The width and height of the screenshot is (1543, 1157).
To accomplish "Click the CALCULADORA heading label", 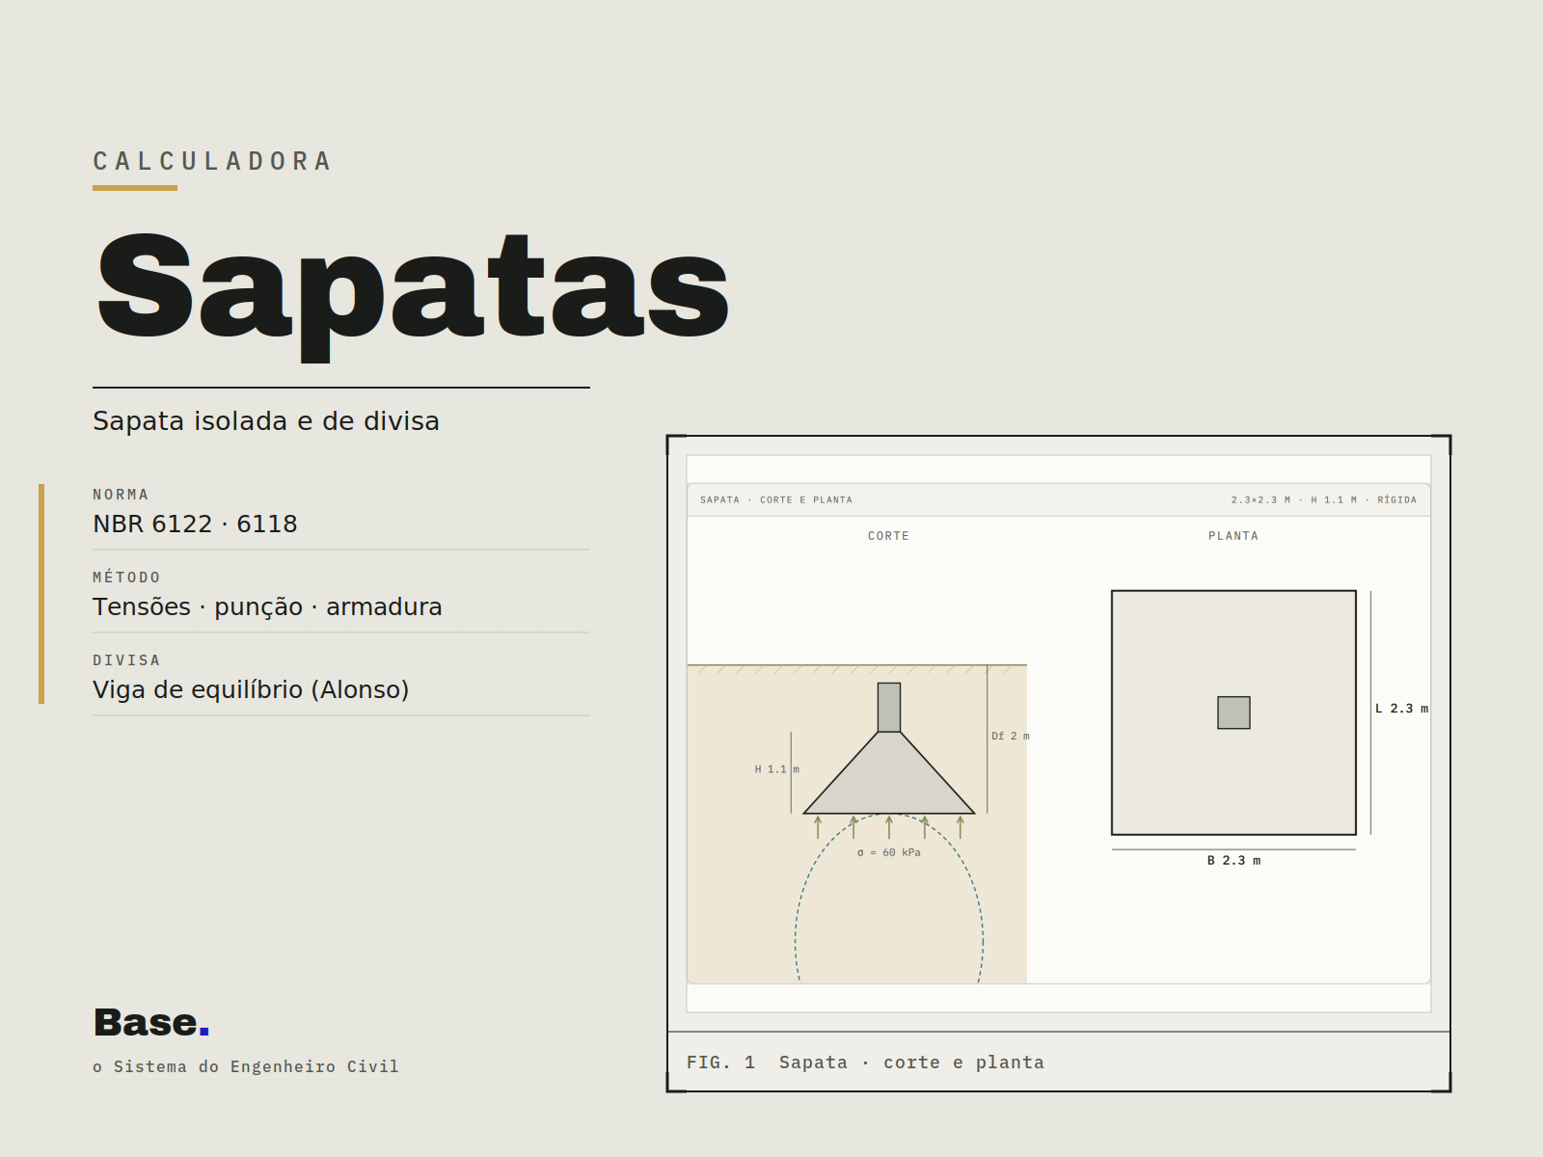I will click(x=212, y=160).
